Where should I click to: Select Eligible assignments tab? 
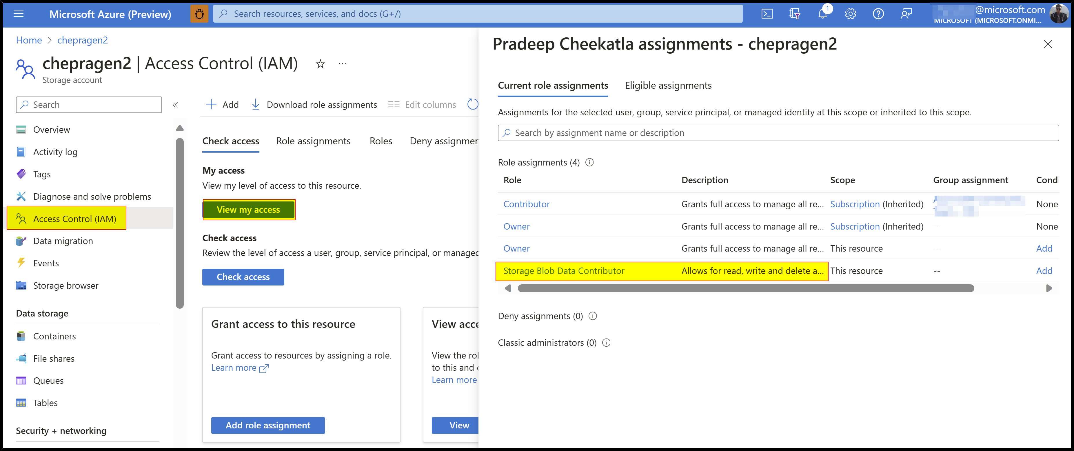click(668, 86)
